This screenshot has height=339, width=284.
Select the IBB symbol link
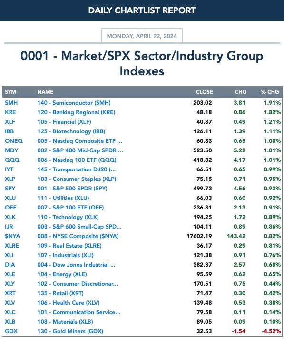[x=10, y=131]
